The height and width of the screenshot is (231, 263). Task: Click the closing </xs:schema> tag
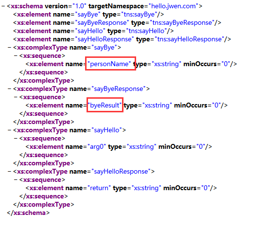pyautogui.click(x=28, y=213)
